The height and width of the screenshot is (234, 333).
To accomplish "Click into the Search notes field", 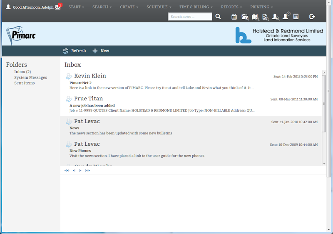I will click(190, 17).
